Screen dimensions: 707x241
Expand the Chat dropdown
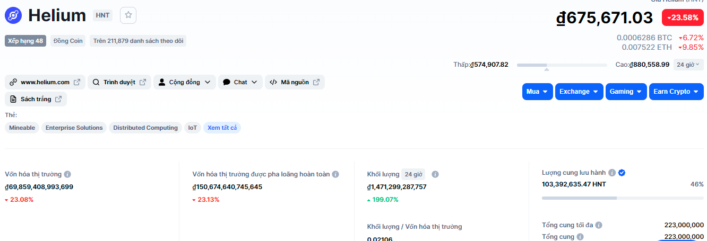point(240,82)
